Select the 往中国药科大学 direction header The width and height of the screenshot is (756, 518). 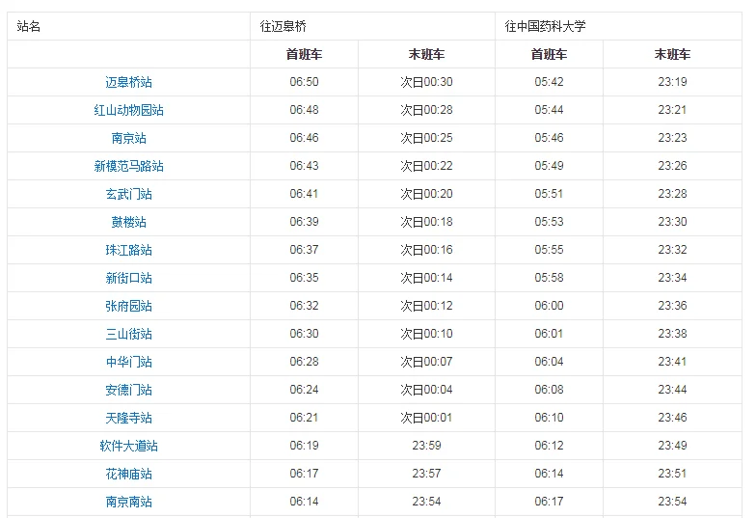(546, 26)
